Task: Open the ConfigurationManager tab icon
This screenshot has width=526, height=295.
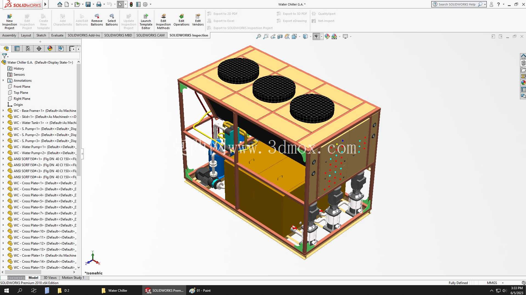Action: click(x=28, y=49)
